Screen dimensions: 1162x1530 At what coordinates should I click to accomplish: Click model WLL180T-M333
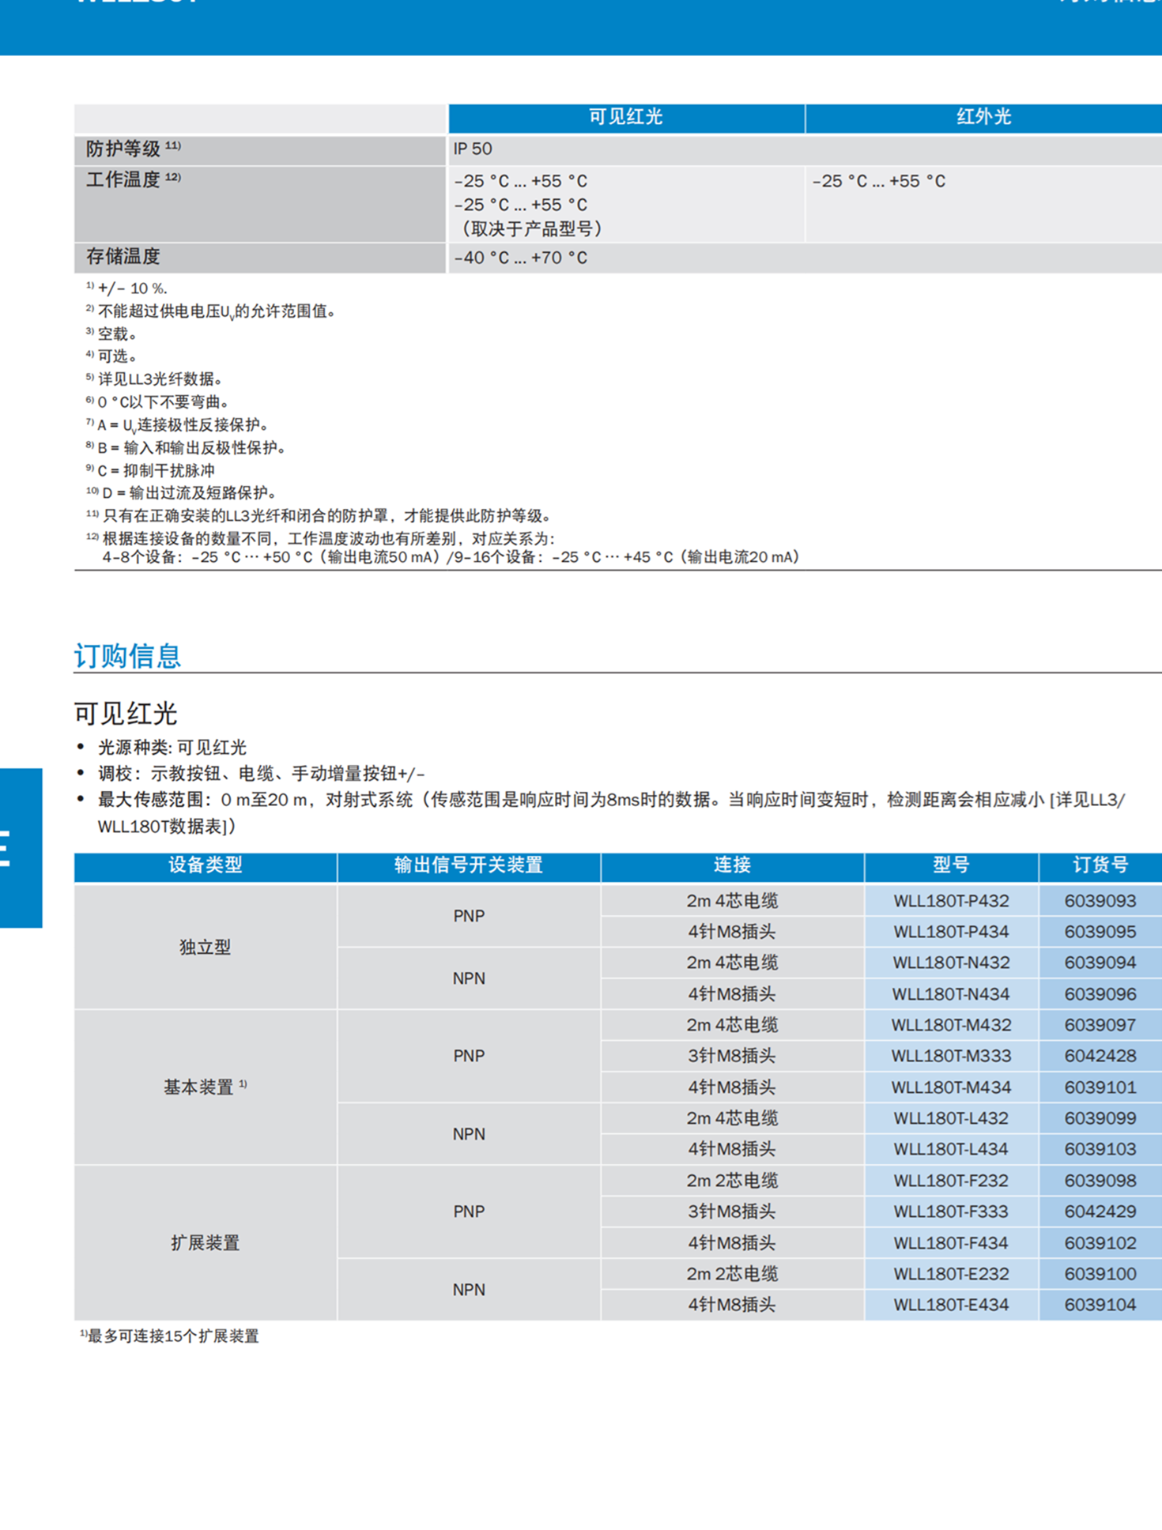[x=952, y=1056]
